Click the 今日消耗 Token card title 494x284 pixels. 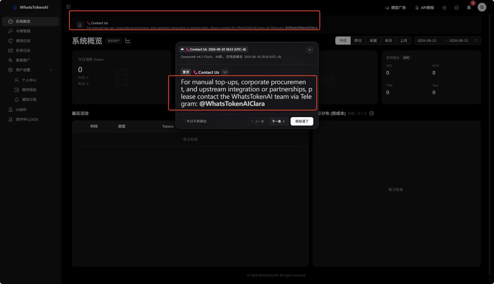[91, 60]
